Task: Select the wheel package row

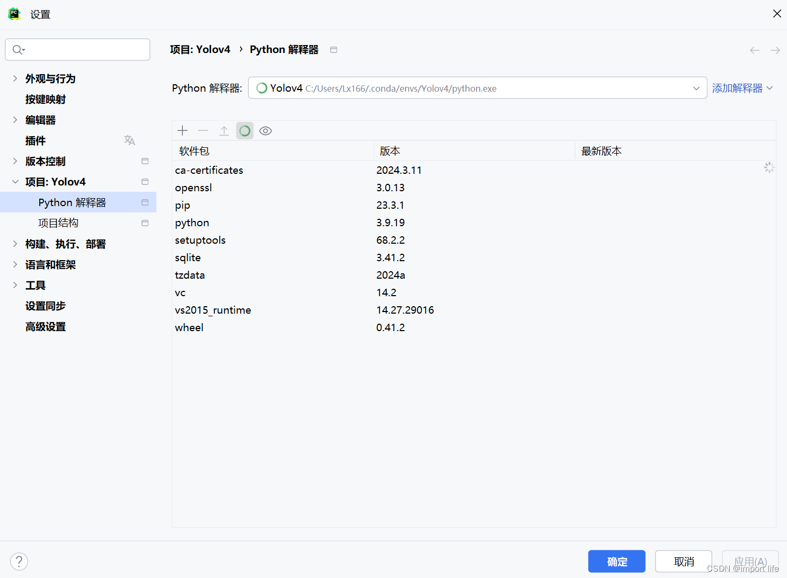Action: (x=474, y=327)
